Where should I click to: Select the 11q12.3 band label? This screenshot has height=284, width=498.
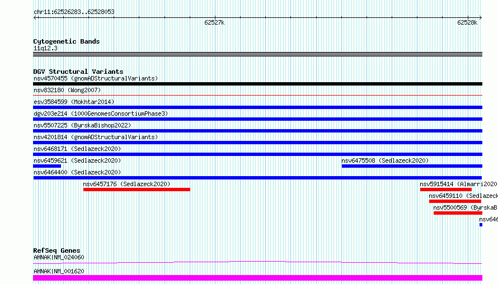point(45,48)
